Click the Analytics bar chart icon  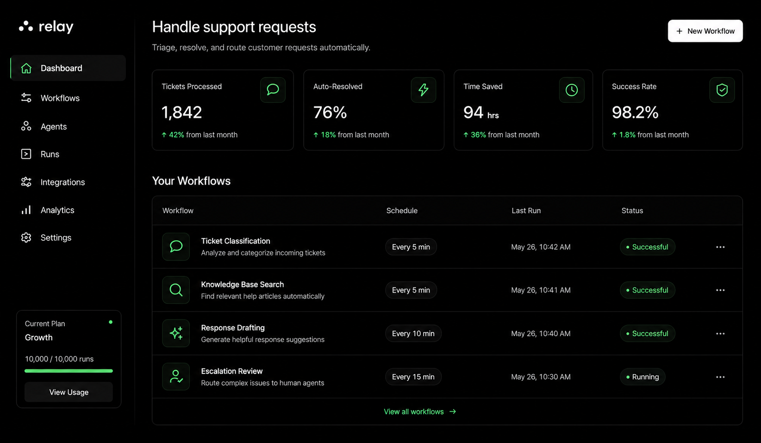(x=26, y=210)
